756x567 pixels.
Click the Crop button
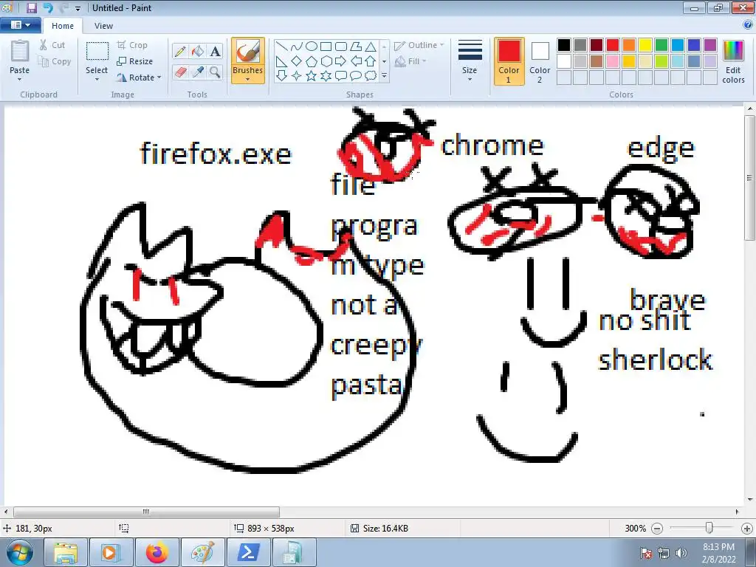coord(132,45)
